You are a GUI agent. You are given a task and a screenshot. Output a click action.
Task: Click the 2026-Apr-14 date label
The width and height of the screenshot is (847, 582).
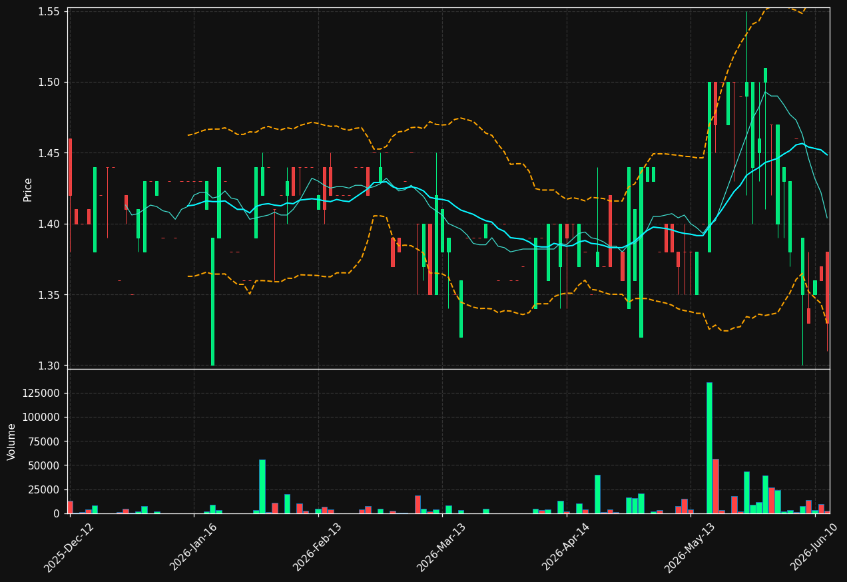click(x=566, y=547)
